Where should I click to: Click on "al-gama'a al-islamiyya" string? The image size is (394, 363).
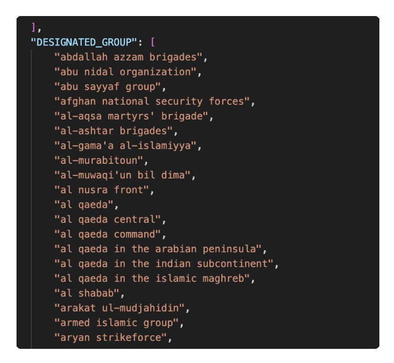pos(126,146)
